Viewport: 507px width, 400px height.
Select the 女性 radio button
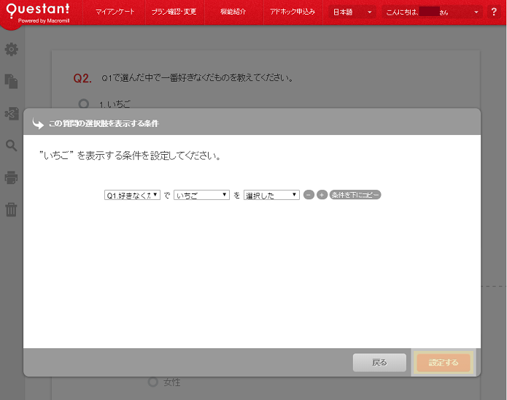(152, 381)
